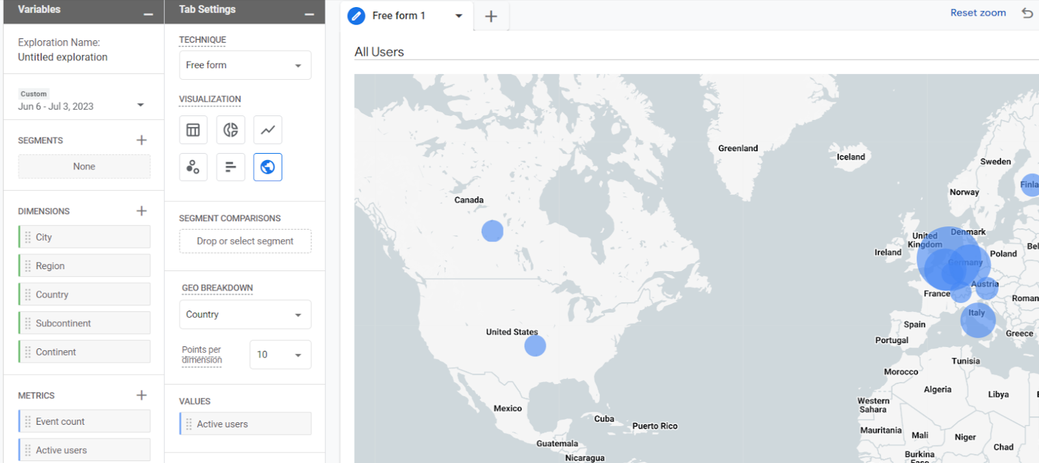Add a new exploration tab

[x=491, y=16]
